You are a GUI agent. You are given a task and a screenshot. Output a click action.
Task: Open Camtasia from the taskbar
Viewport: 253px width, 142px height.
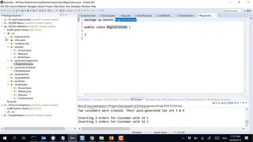click(x=121, y=138)
